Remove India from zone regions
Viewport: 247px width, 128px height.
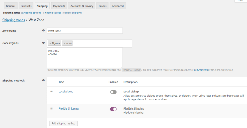[x=64, y=43]
